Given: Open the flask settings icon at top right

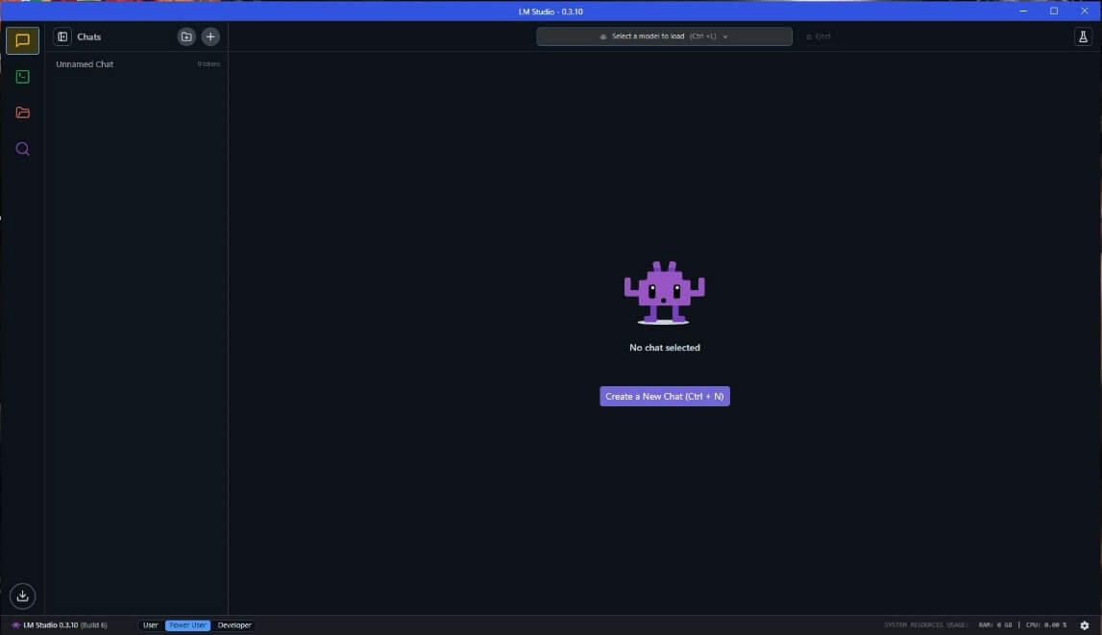Looking at the screenshot, I should tap(1083, 37).
